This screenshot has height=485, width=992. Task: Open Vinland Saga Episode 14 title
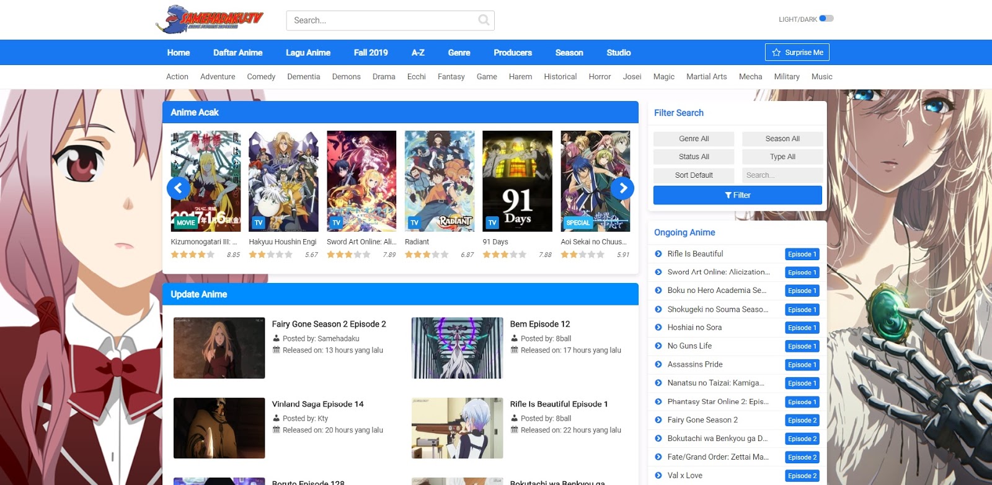coord(318,404)
